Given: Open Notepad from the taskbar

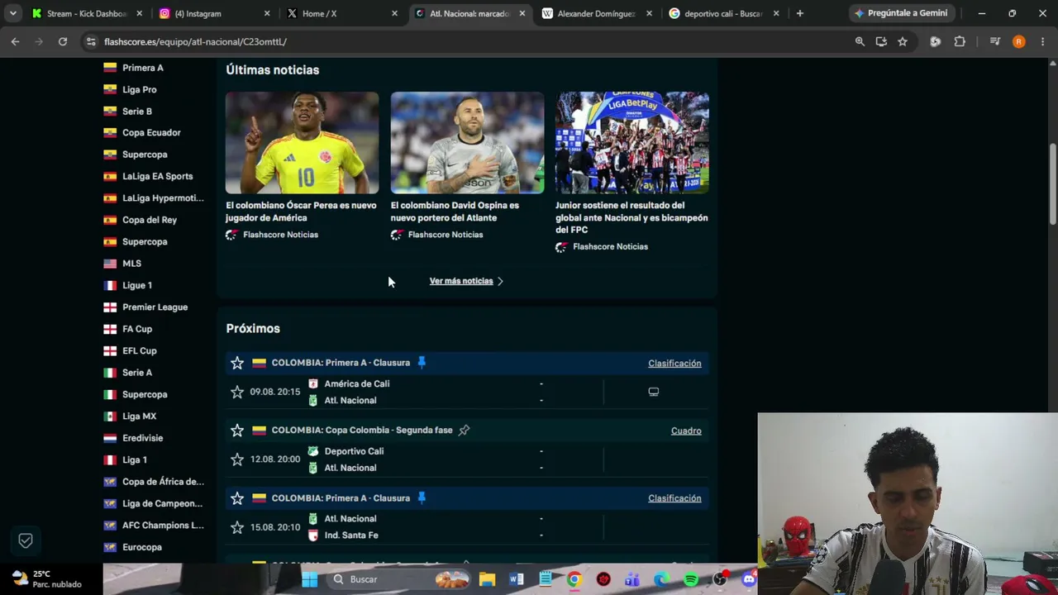Looking at the screenshot, I should (546, 579).
